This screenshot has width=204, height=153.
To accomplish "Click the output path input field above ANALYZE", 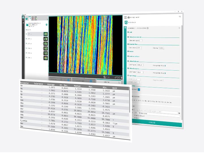I will click(156, 112).
